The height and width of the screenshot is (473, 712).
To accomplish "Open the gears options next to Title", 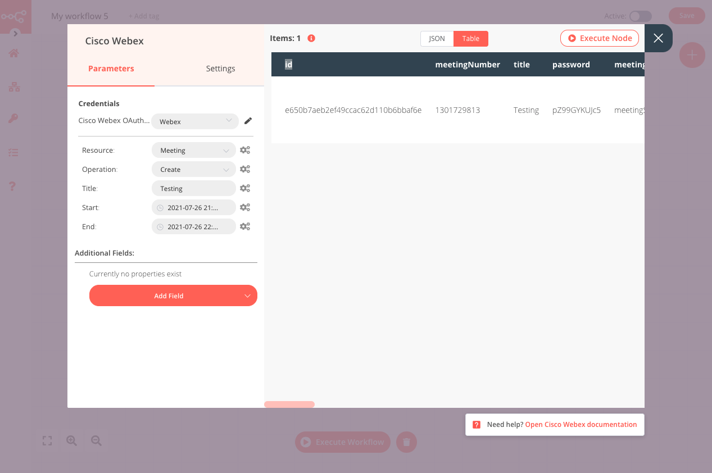I will 244,188.
